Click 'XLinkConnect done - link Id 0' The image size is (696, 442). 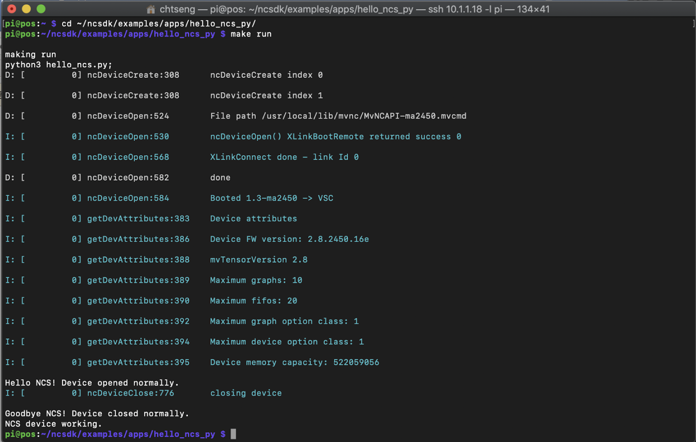(x=284, y=157)
